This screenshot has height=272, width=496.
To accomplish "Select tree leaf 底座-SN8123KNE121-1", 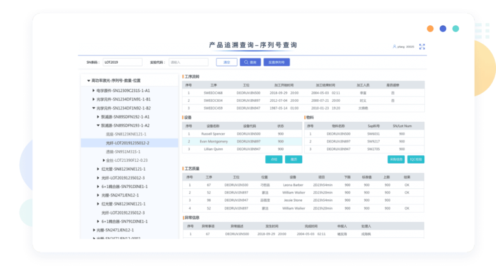I will [x=126, y=134].
